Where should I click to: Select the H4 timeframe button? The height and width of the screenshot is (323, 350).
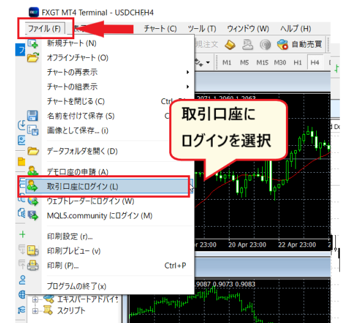(x=315, y=62)
